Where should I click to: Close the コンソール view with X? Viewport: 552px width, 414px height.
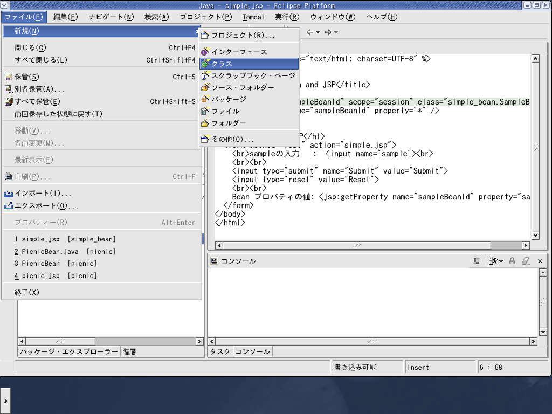[540, 261]
